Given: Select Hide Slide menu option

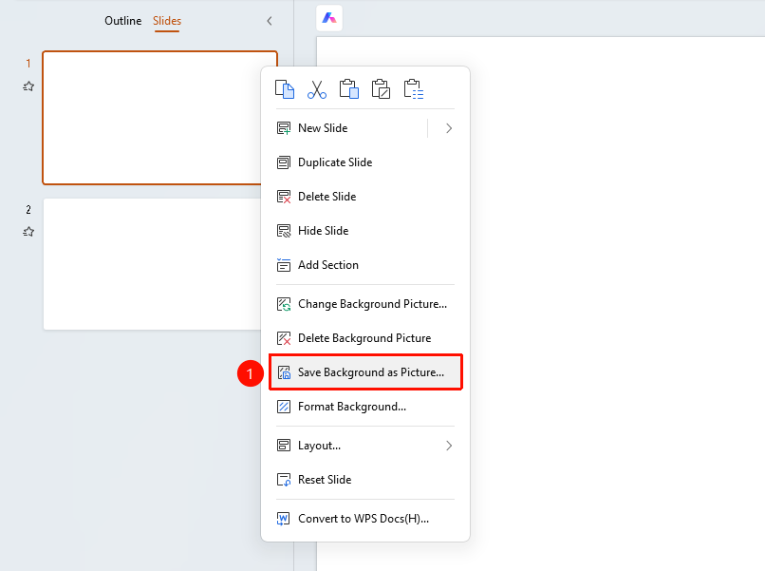Looking at the screenshot, I should tap(365, 231).
